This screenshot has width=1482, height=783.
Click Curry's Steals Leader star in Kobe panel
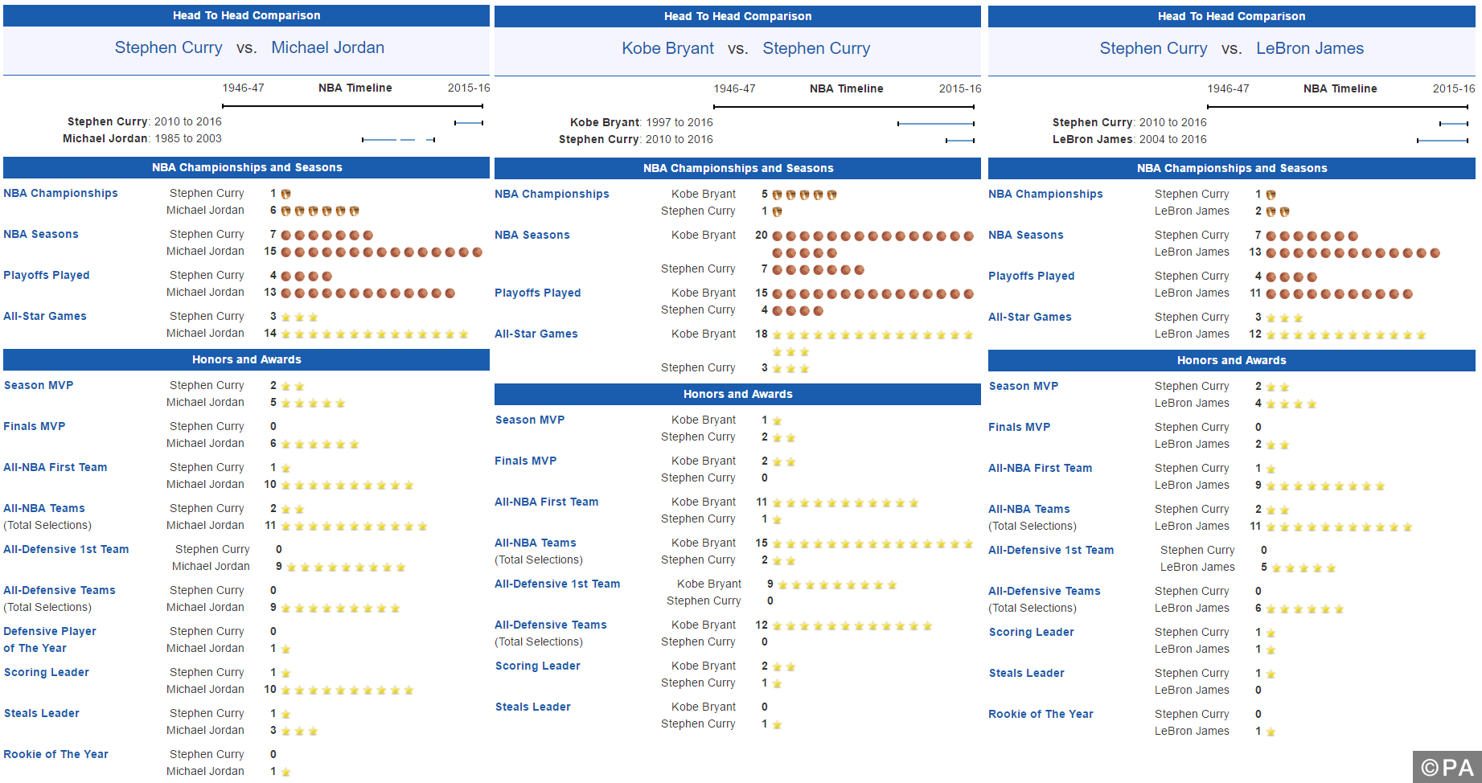click(777, 724)
